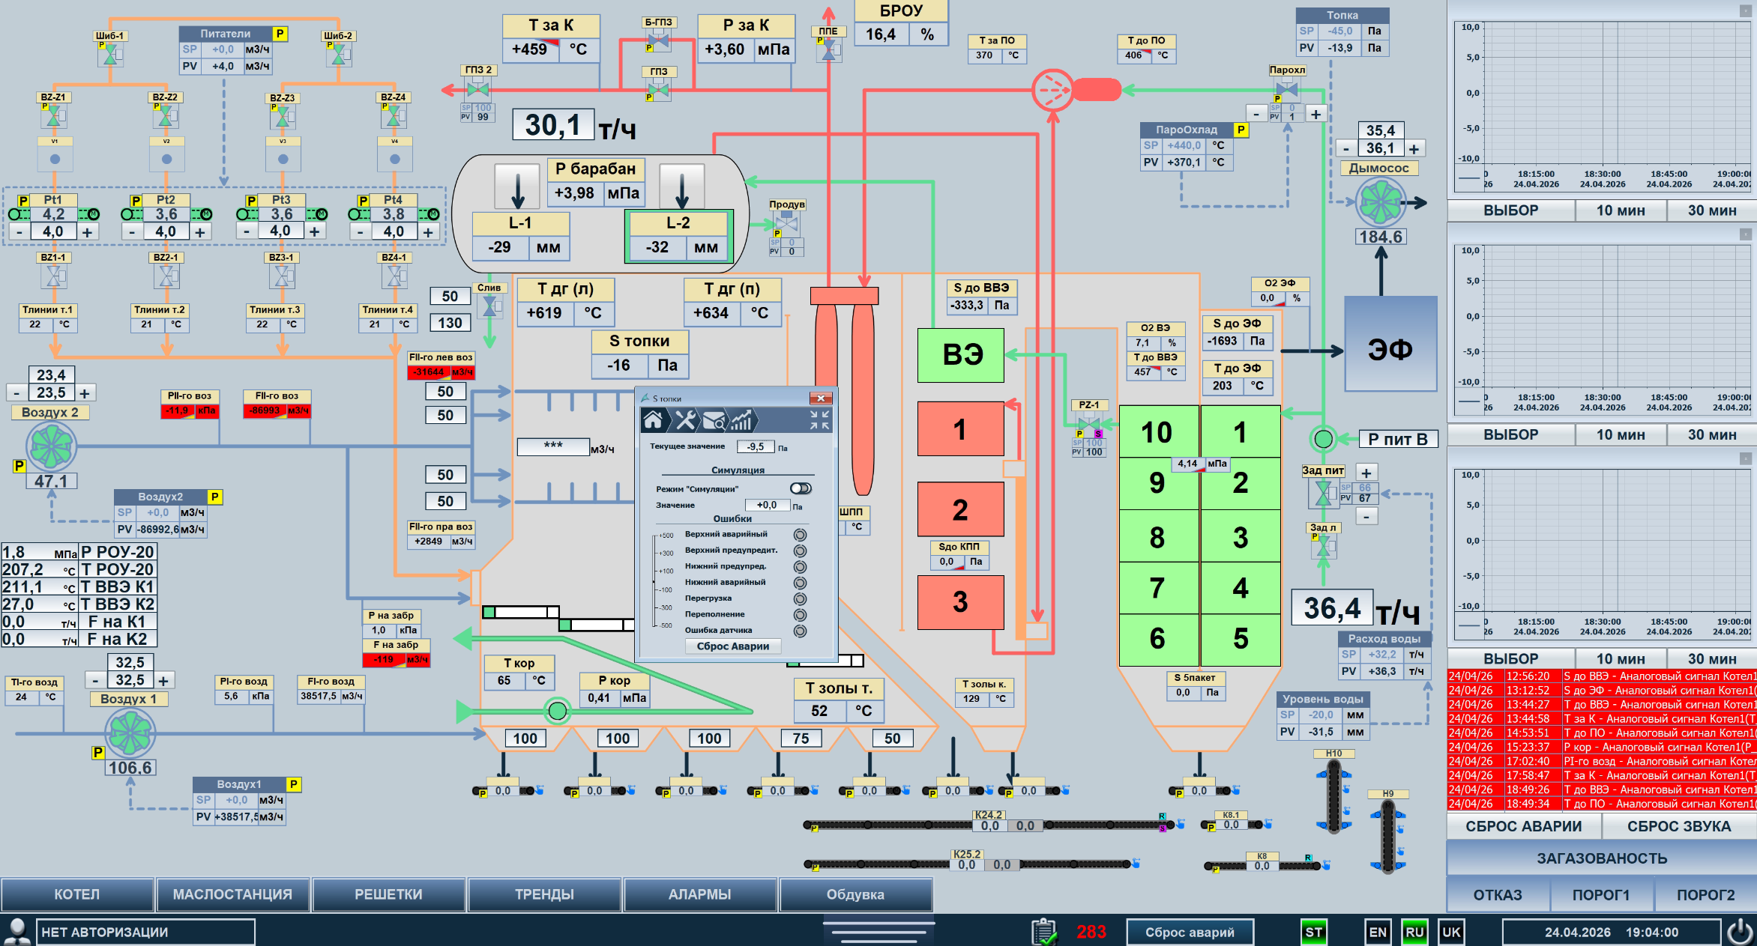Click the Сброс аварий button in bottom bar

1190,932
